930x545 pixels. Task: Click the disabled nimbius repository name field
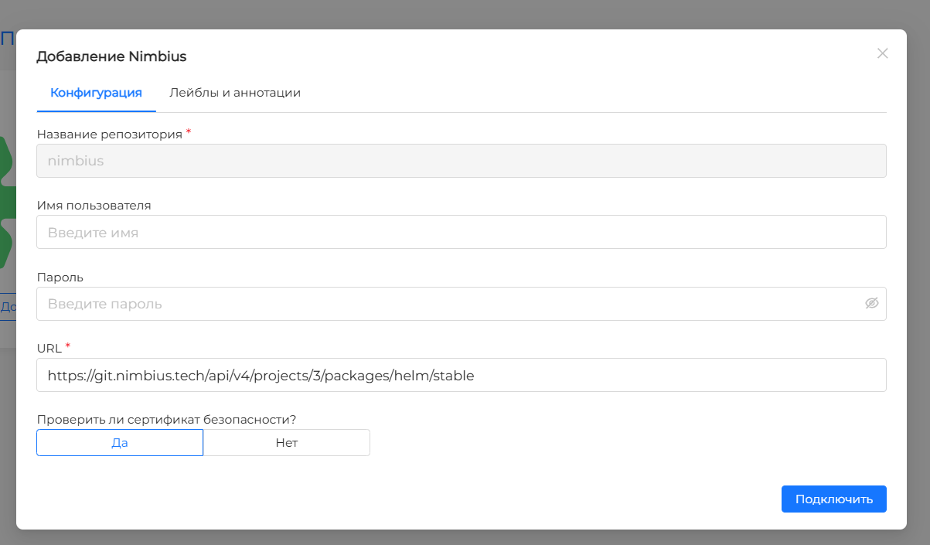[461, 162]
